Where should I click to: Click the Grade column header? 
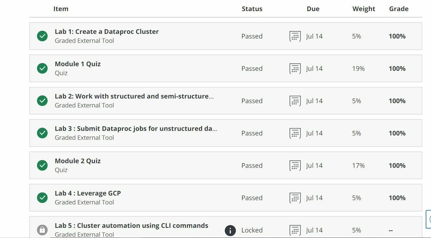pos(399,9)
